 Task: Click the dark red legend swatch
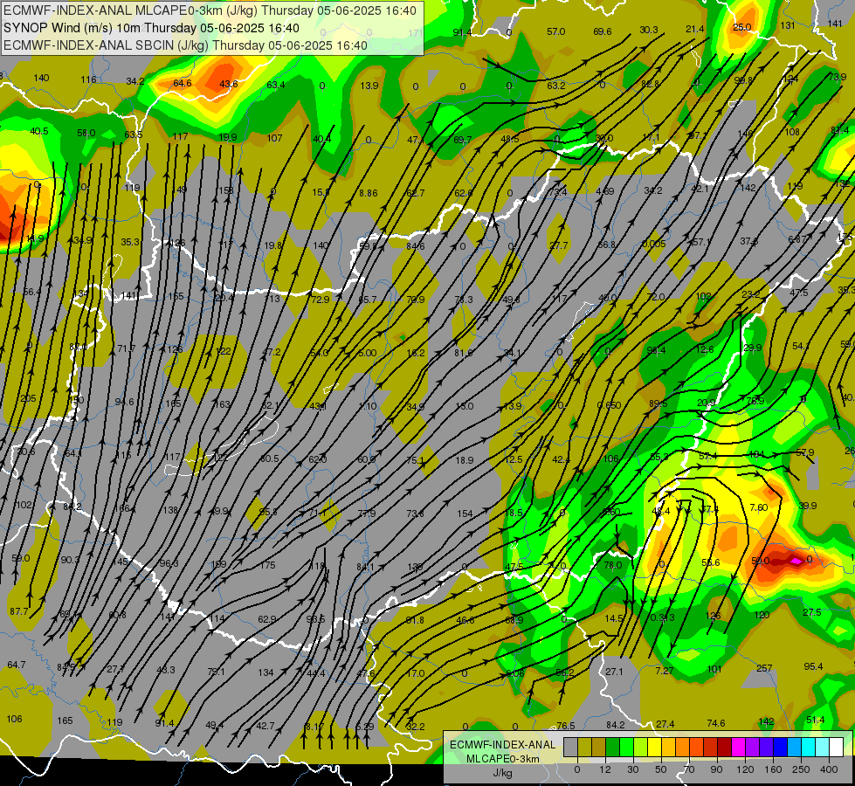pos(725,747)
